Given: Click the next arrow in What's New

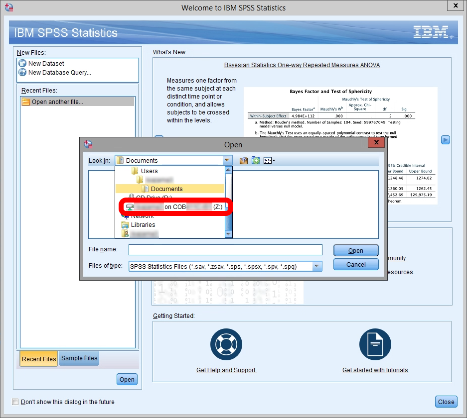Looking at the screenshot, I should coord(445,140).
